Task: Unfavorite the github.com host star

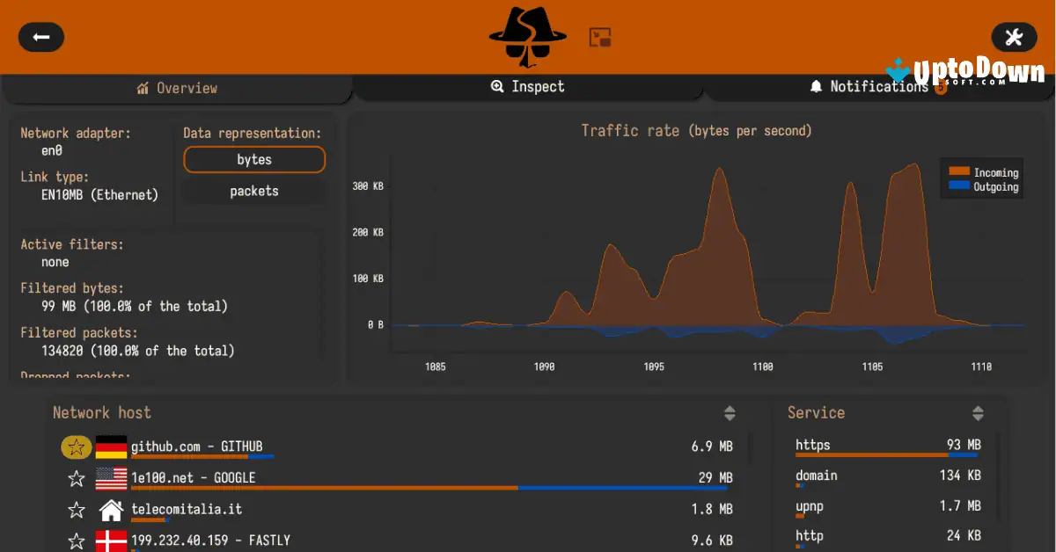Action: [x=76, y=447]
